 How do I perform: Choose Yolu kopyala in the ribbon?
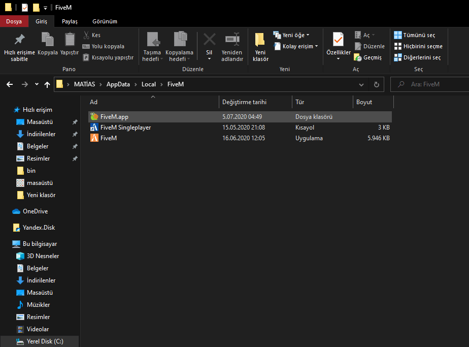click(x=103, y=46)
